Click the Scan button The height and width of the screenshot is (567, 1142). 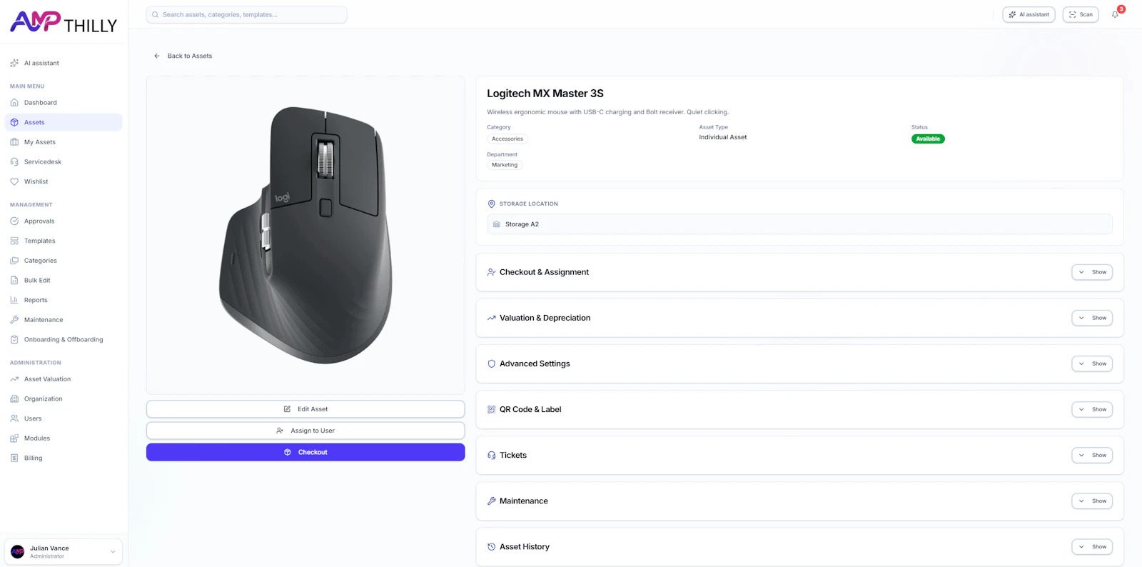click(1081, 14)
